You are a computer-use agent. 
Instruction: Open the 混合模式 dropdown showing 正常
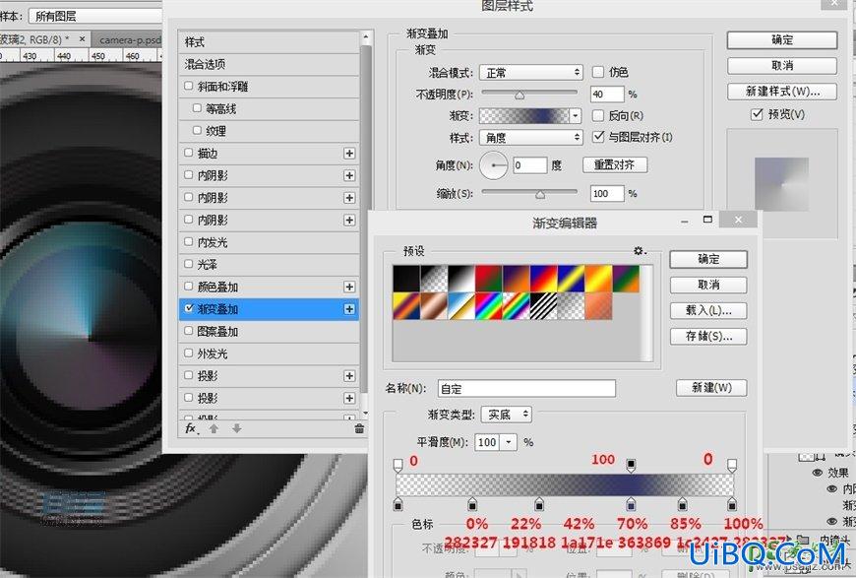pos(531,72)
